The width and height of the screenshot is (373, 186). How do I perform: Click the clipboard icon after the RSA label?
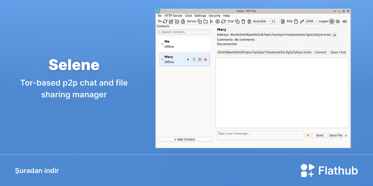click(296, 21)
